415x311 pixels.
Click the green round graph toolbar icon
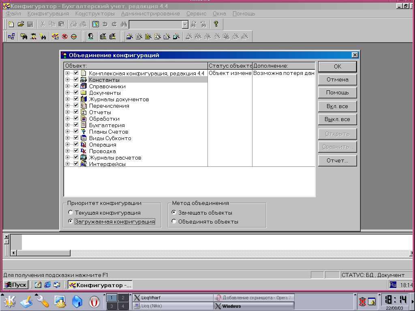[74, 36]
